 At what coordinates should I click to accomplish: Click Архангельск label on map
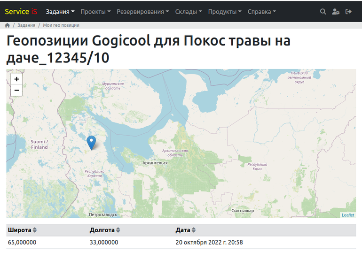155,163
